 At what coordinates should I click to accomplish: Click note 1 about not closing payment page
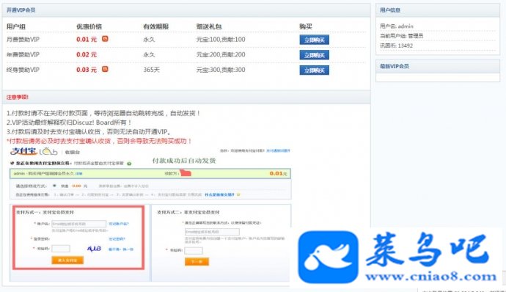(103, 114)
